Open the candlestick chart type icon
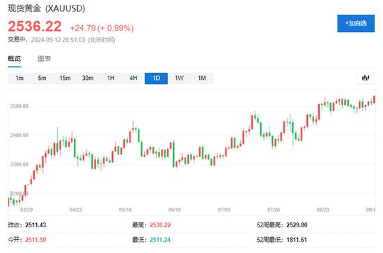This screenshot has height=253, width=383. 366,78
